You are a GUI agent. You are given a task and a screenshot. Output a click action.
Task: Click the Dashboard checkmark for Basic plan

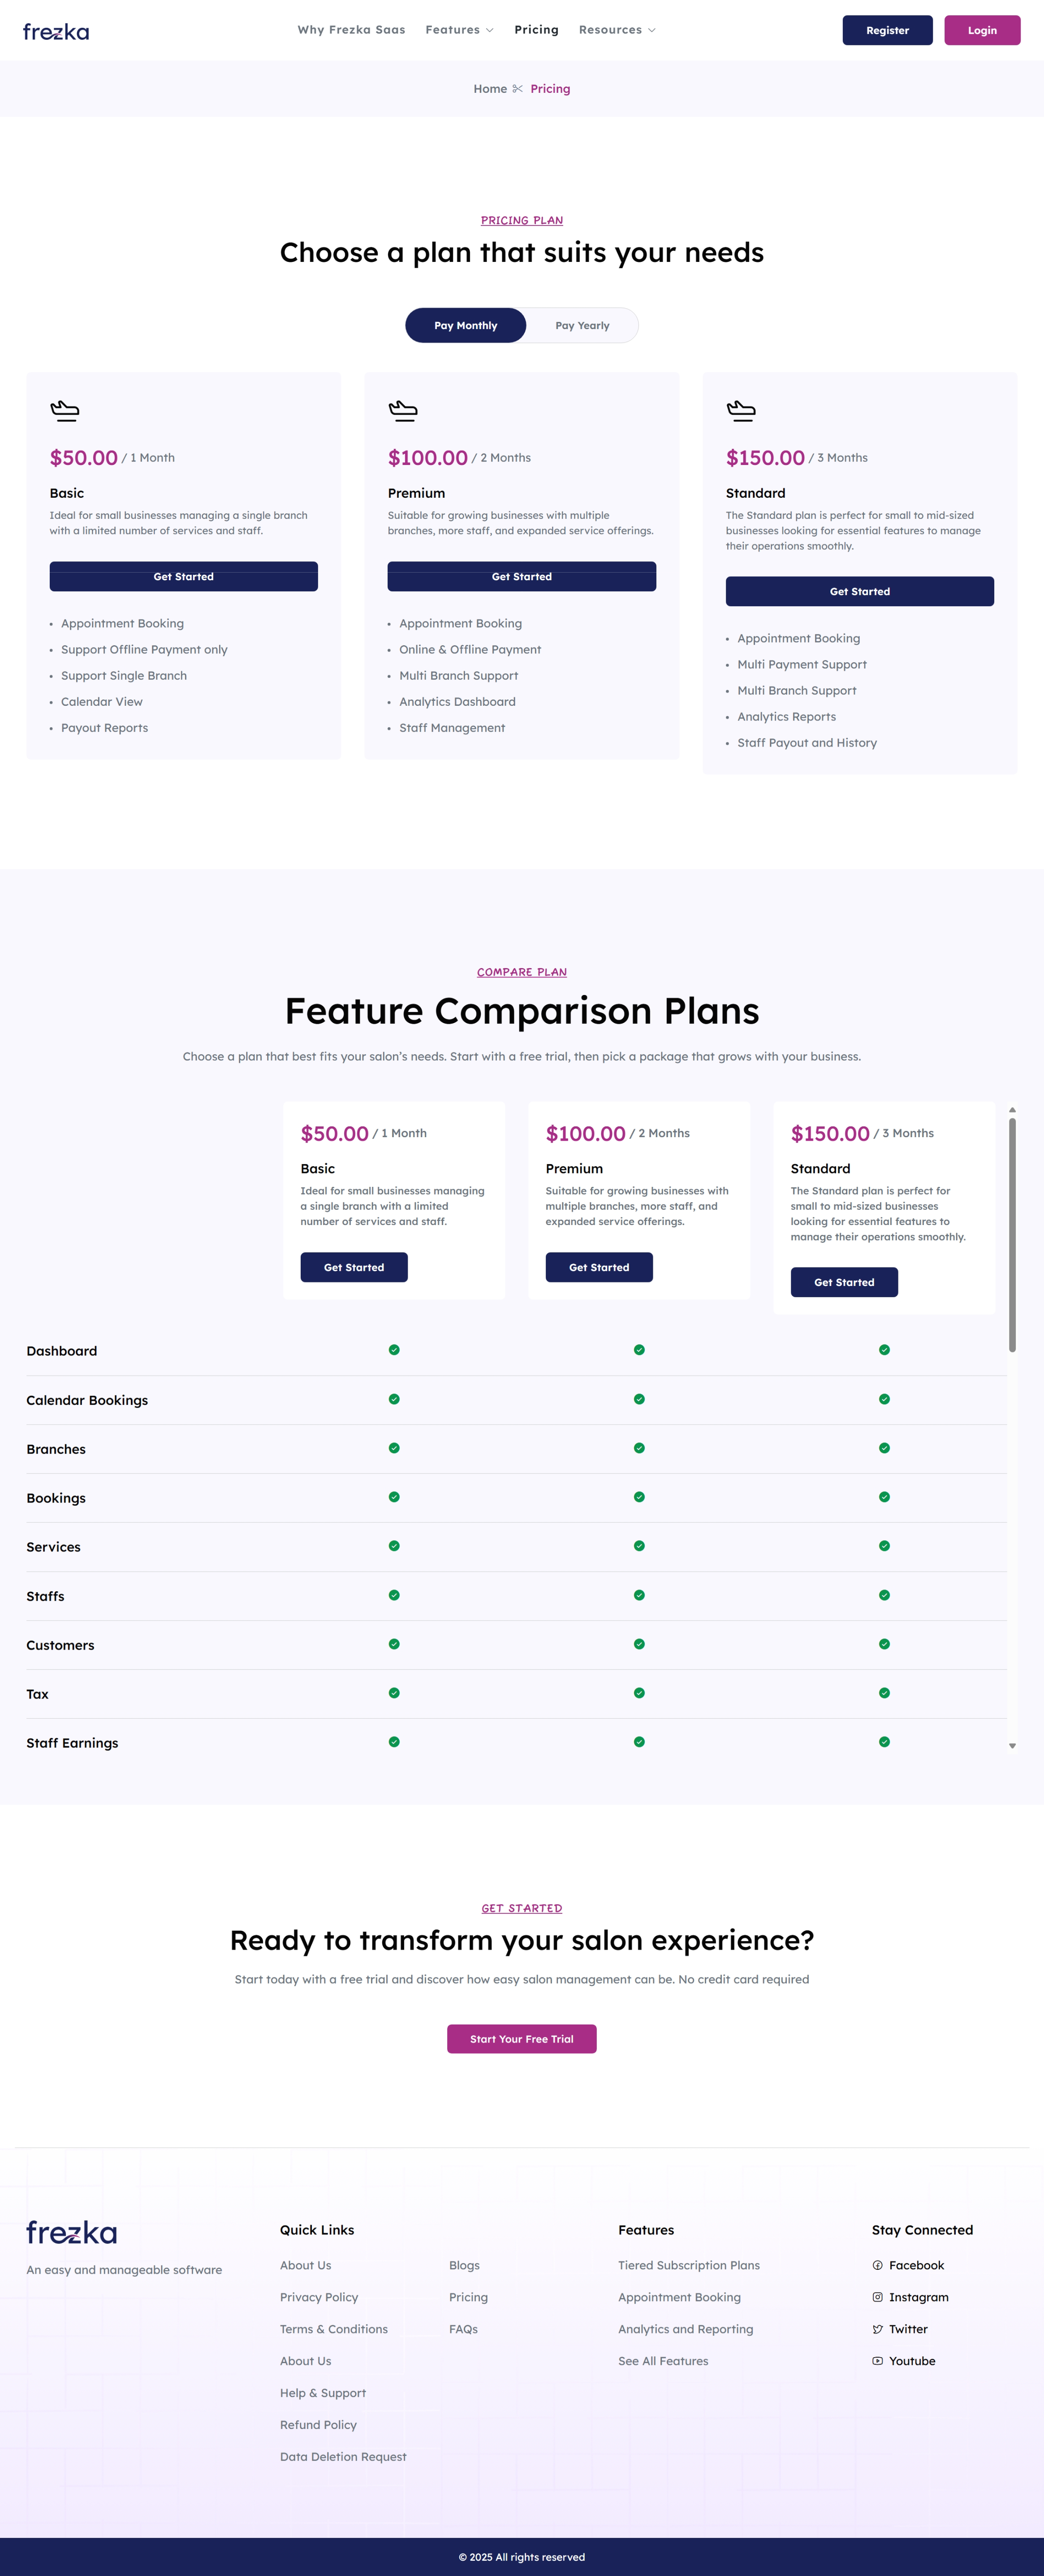point(393,1350)
